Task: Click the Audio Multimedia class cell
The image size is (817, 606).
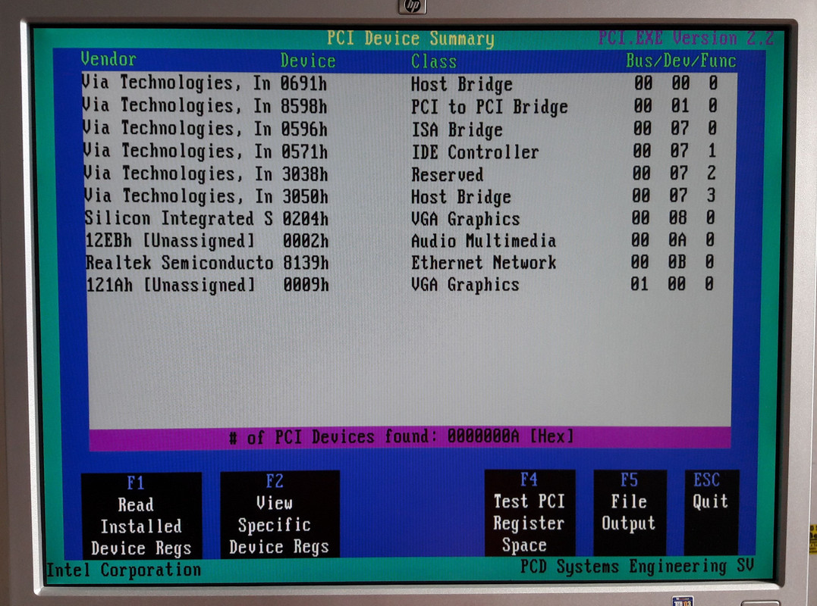Action: 483,241
